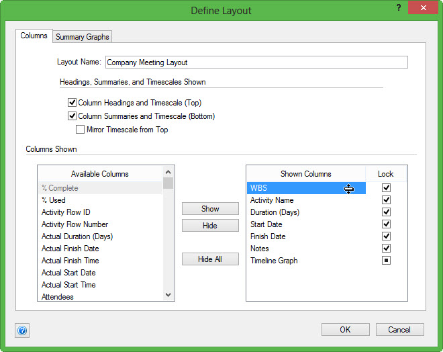Choose Activity Row ID from available columns
Screen dimensions: 443x352
point(66,212)
